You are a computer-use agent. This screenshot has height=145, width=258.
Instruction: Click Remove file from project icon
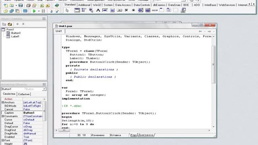point(48,5)
